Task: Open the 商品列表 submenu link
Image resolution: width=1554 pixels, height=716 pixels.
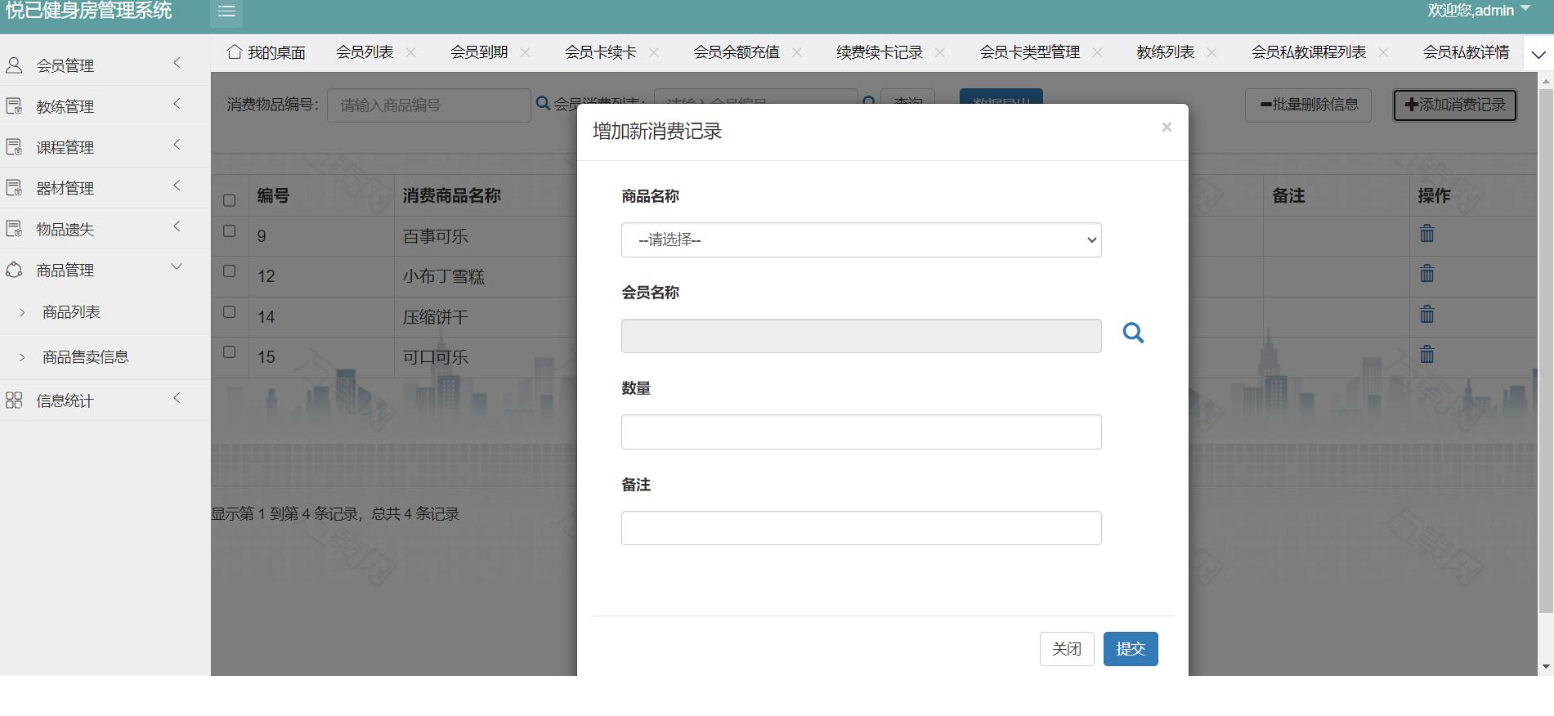Action: pos(71,312)
